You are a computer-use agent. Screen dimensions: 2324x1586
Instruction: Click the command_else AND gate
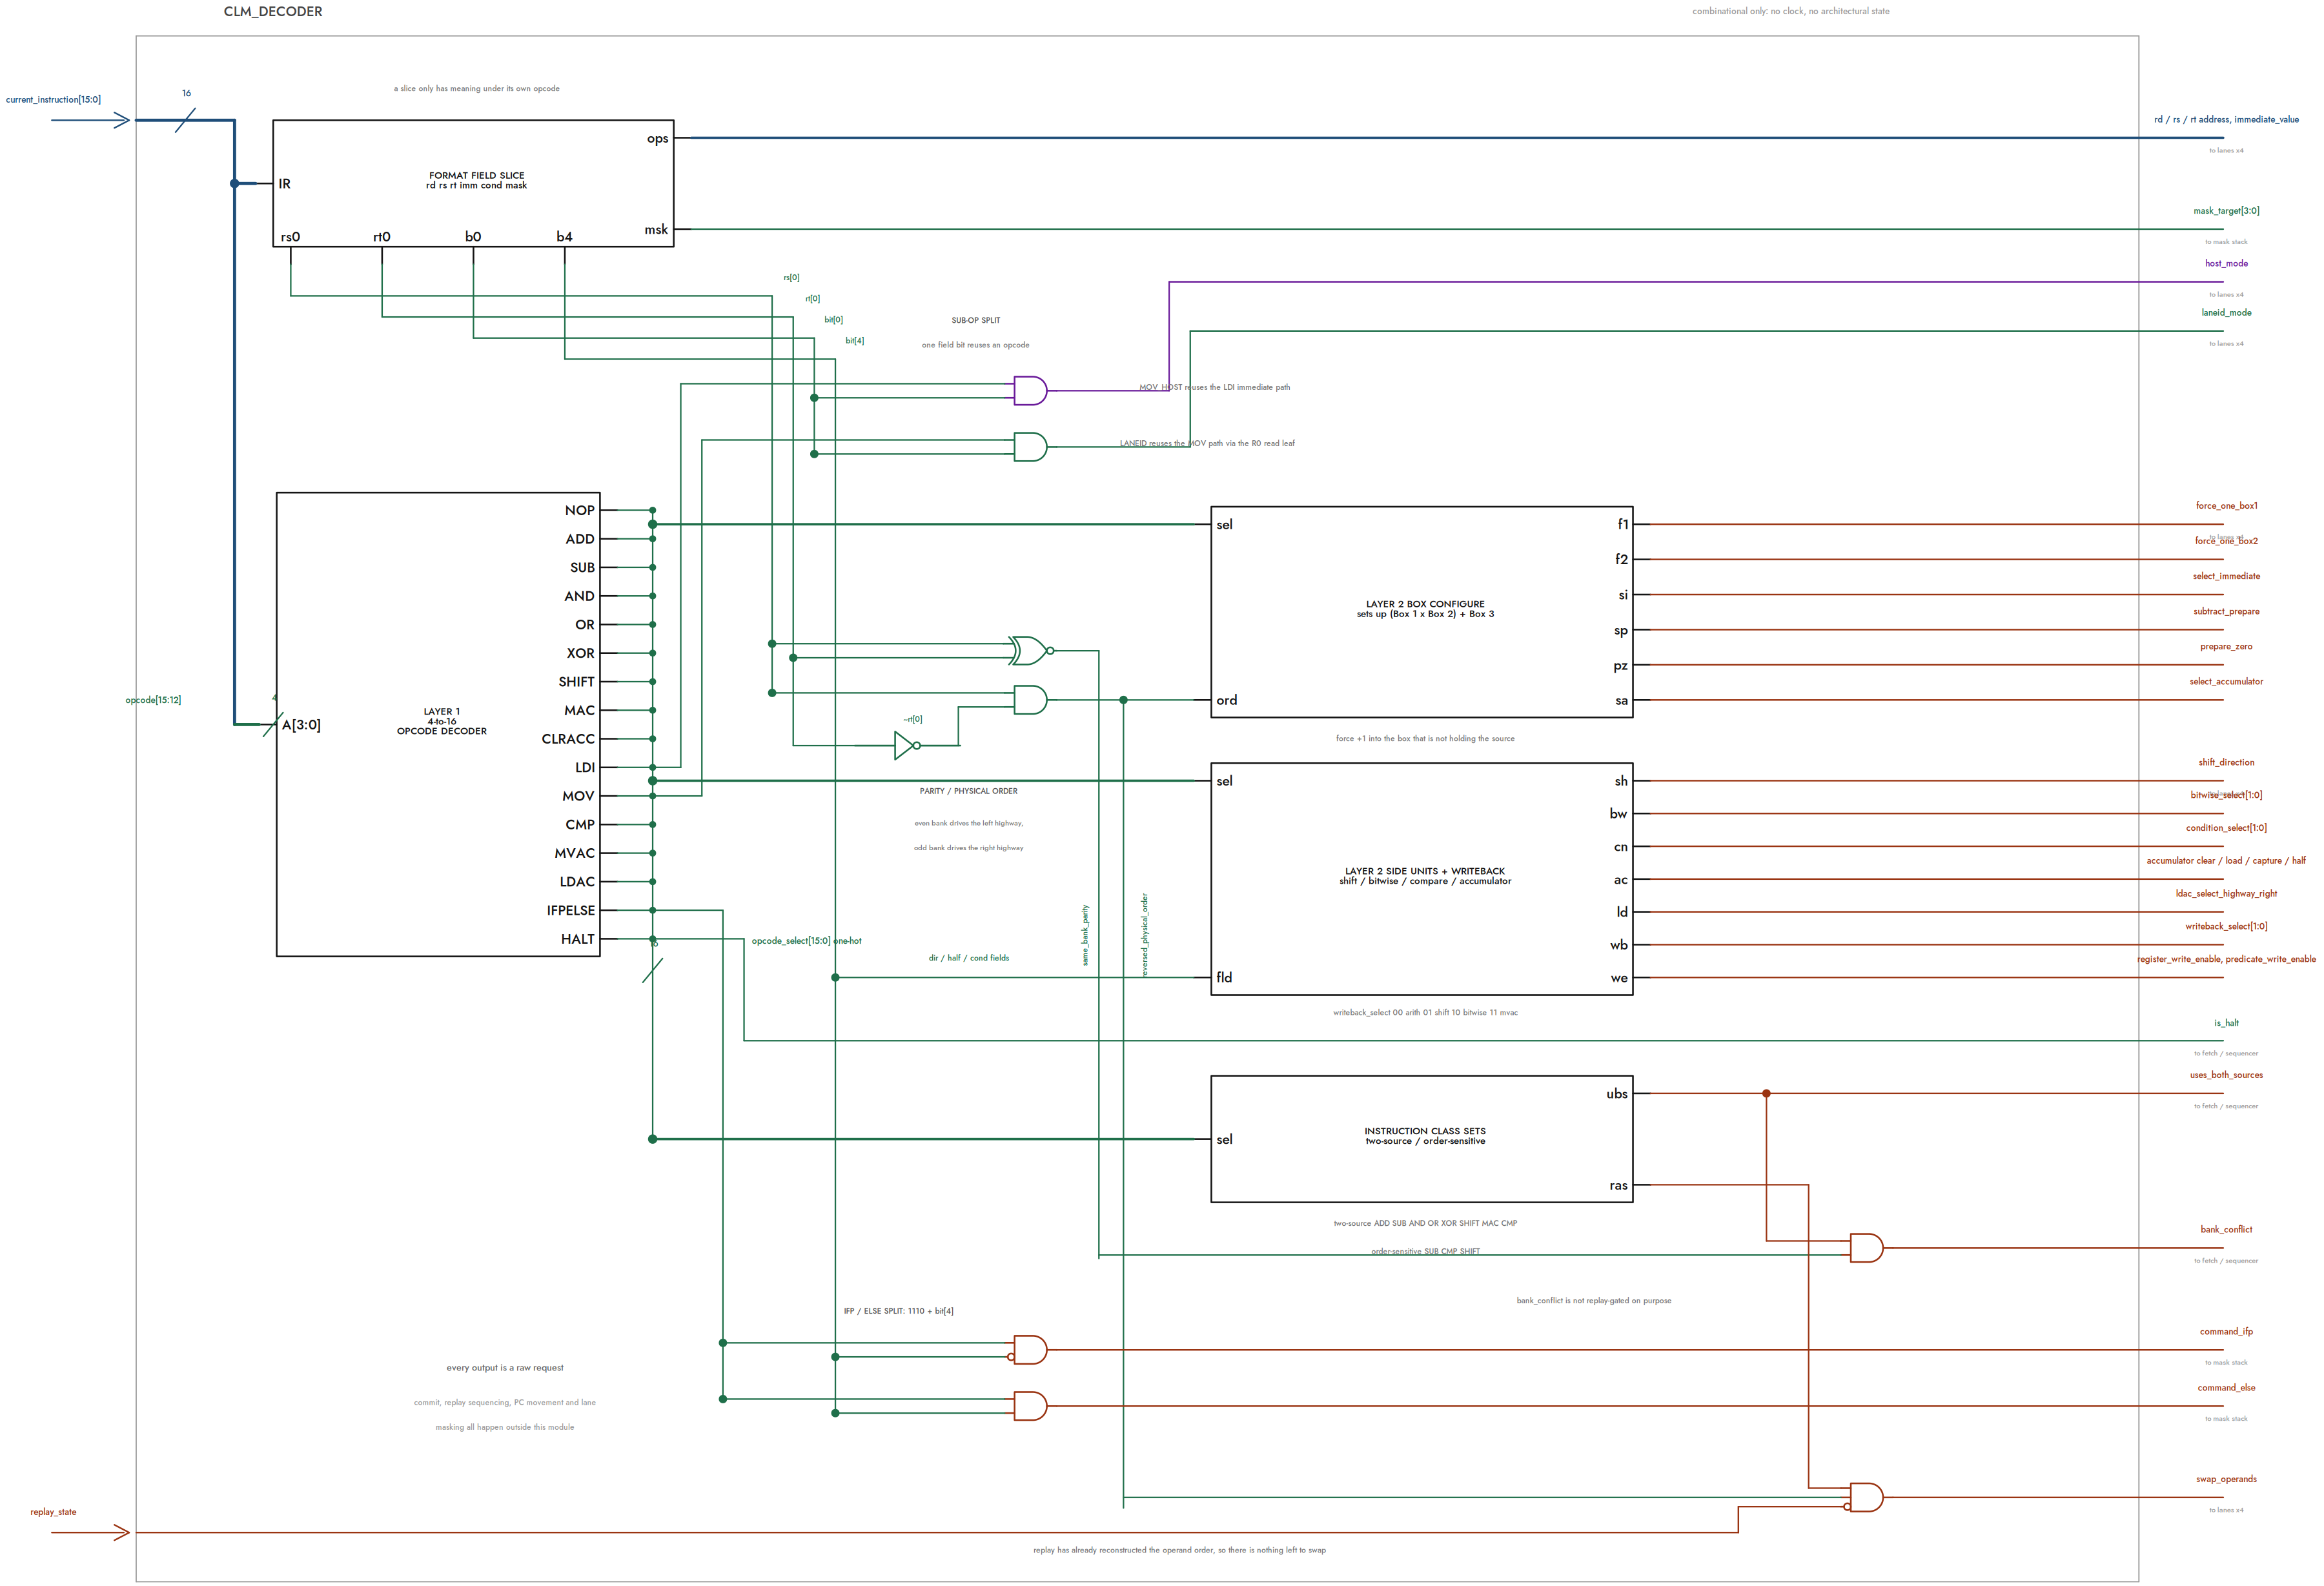pos(1030,1405)
